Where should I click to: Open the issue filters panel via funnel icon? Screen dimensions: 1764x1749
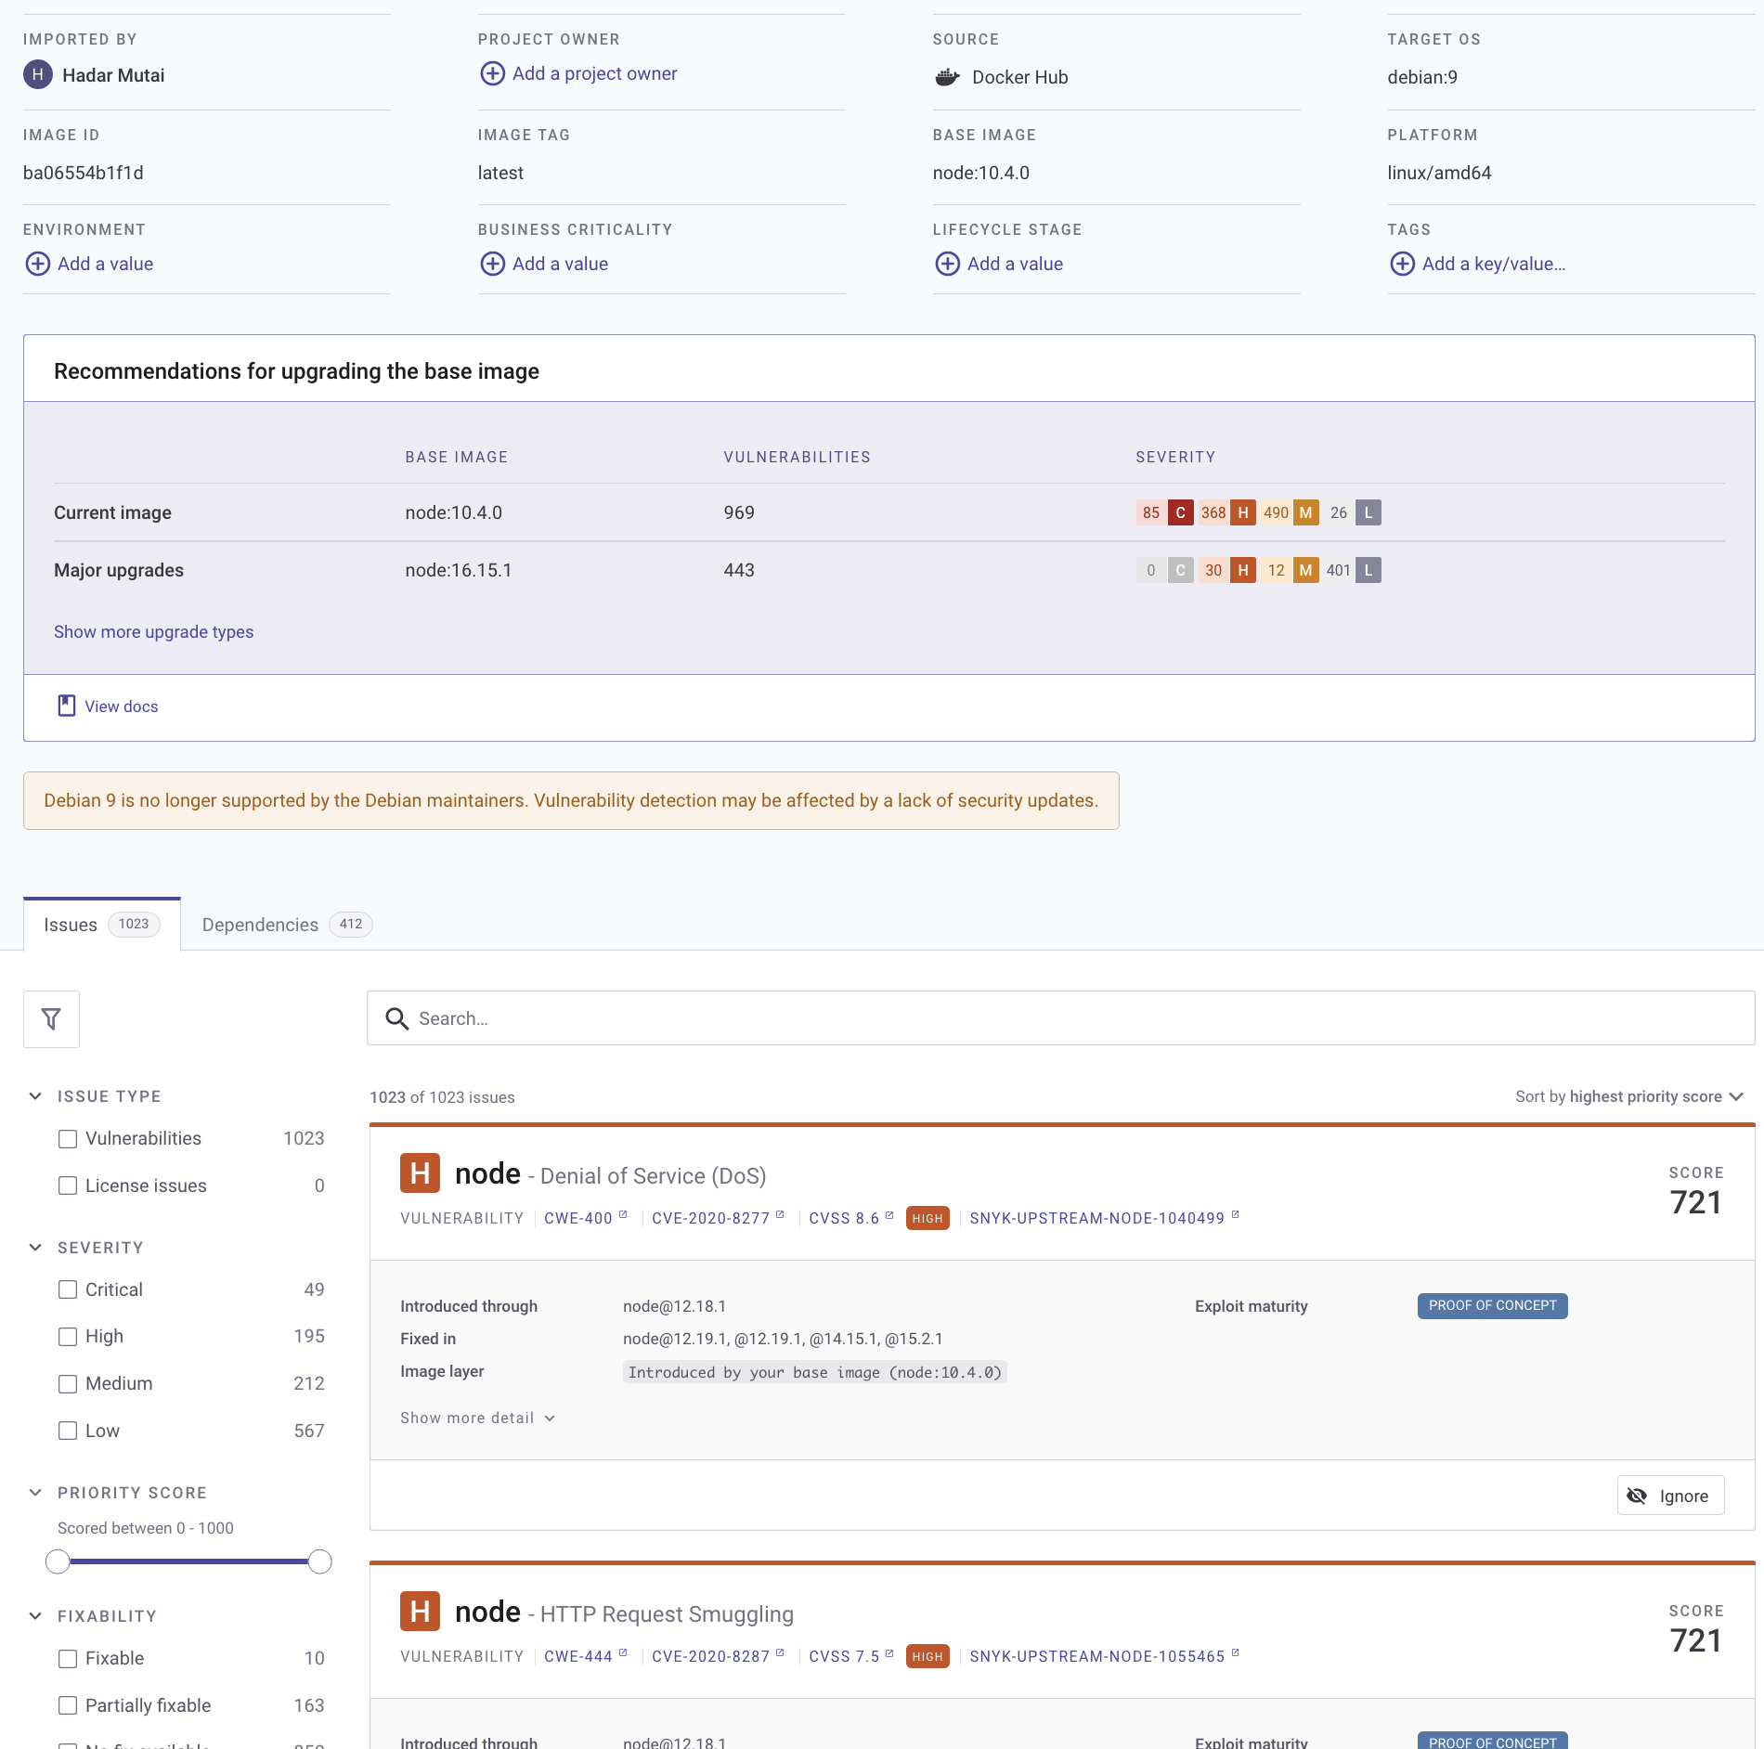tap(51, 1018)
